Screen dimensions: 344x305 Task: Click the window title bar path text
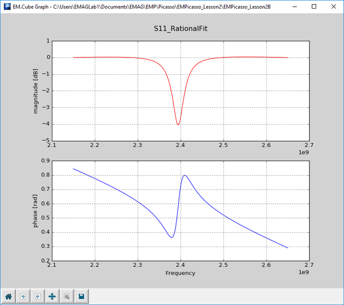click(162, 7)
